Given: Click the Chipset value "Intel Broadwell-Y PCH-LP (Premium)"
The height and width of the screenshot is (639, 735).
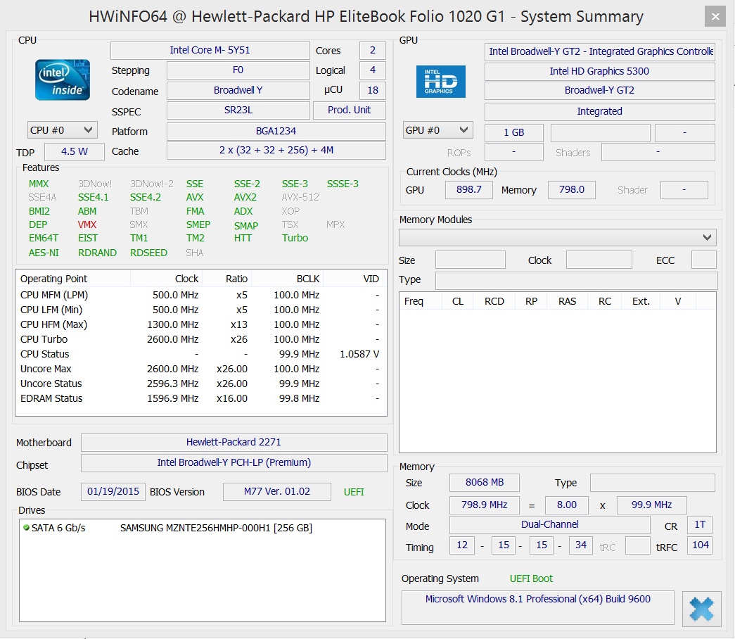Looking at the screenshot, I should [x=234, y=463].
